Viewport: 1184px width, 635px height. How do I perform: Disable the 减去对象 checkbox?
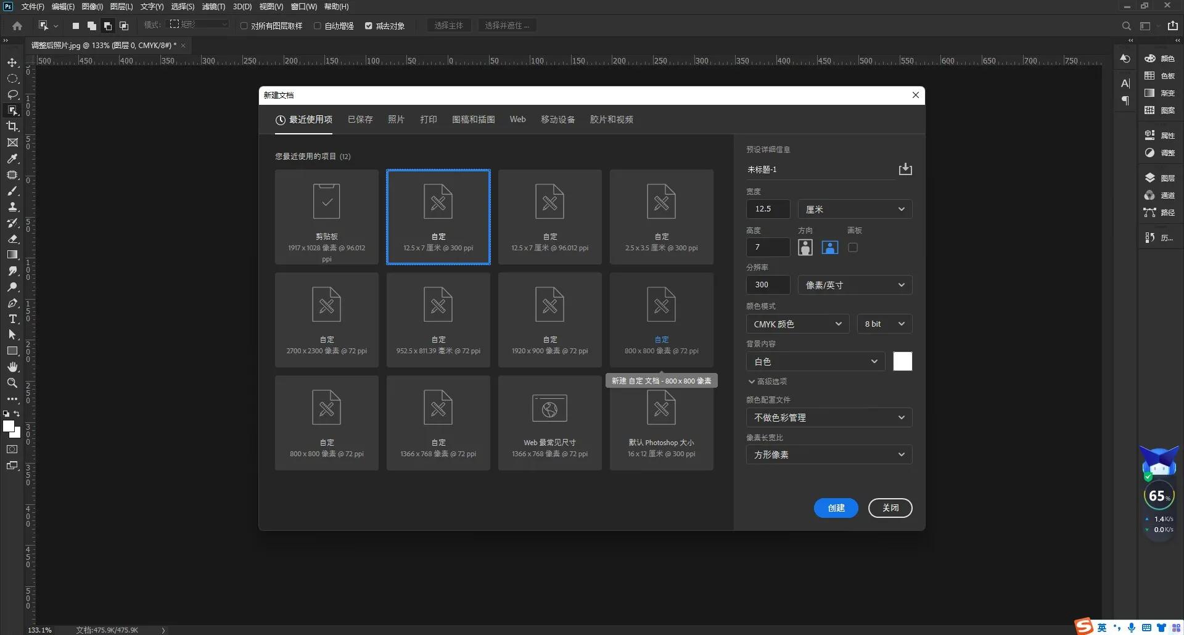[369, 25]
